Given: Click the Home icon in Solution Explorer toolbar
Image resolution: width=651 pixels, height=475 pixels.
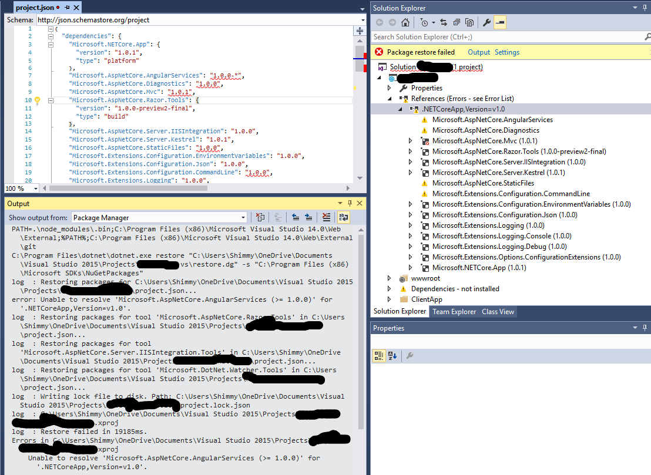Looking at the screenshot, I should [x=405, y=22].
